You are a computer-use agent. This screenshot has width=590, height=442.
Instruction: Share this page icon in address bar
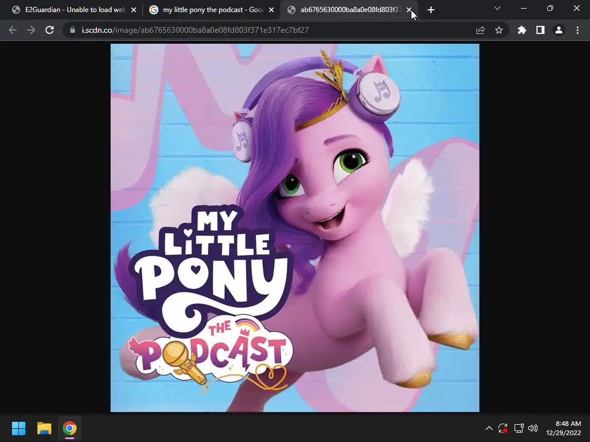click(x=481, y=30)
